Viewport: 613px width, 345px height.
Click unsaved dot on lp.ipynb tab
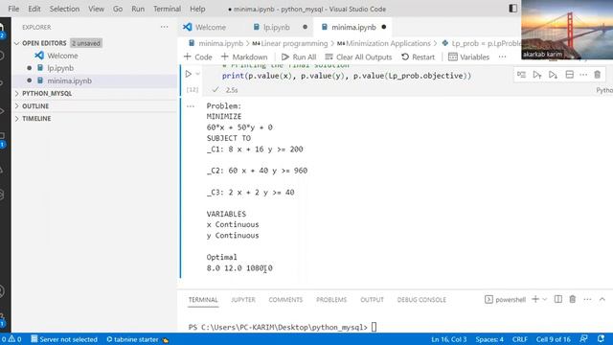305,27
